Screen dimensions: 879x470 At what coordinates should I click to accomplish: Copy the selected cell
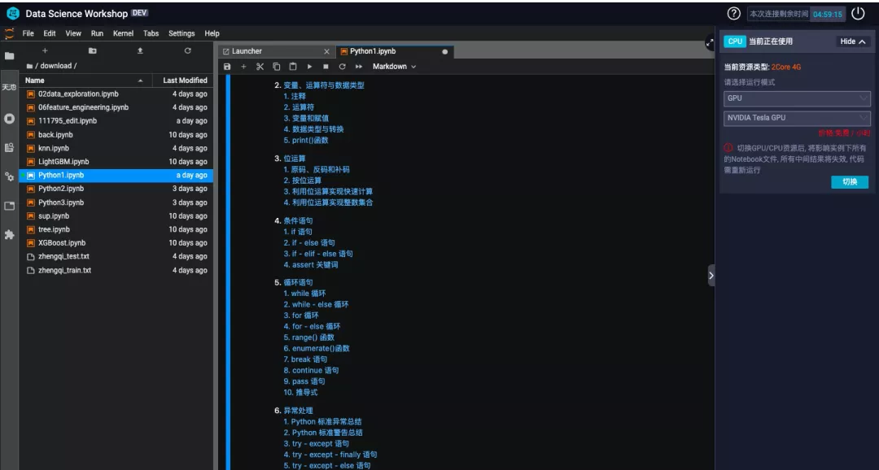click(277, 66)
